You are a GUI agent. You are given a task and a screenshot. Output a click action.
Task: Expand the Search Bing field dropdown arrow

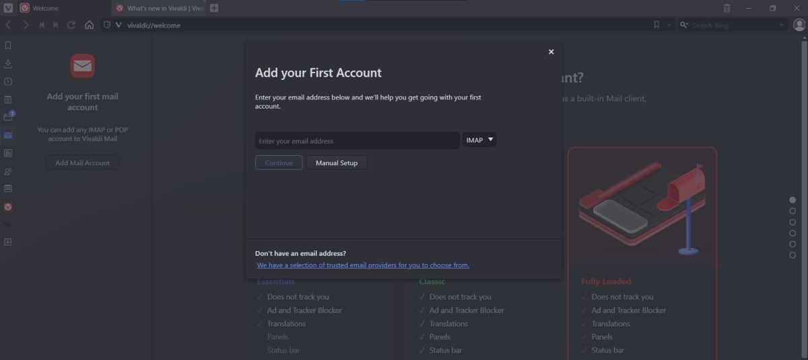pos(782,25)
